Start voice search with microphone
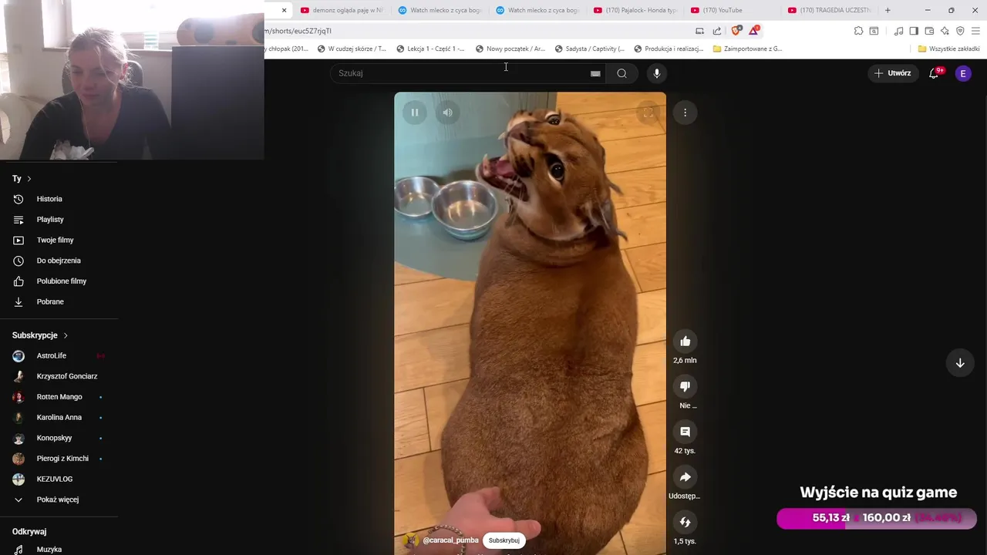 [x=657, y=73]
